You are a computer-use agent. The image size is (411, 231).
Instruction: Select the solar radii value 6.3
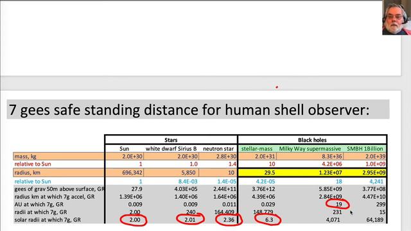coord(269,219)
